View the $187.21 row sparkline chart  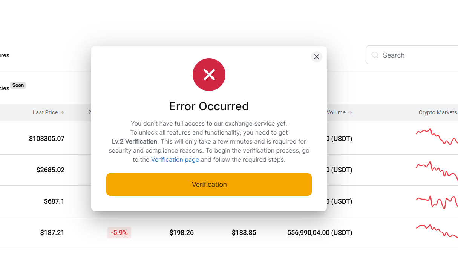pos(437,231)
